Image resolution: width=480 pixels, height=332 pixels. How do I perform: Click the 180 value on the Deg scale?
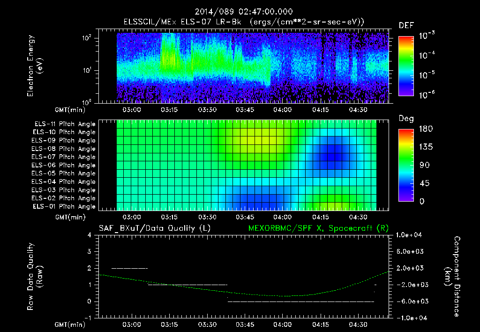[426, 129]
